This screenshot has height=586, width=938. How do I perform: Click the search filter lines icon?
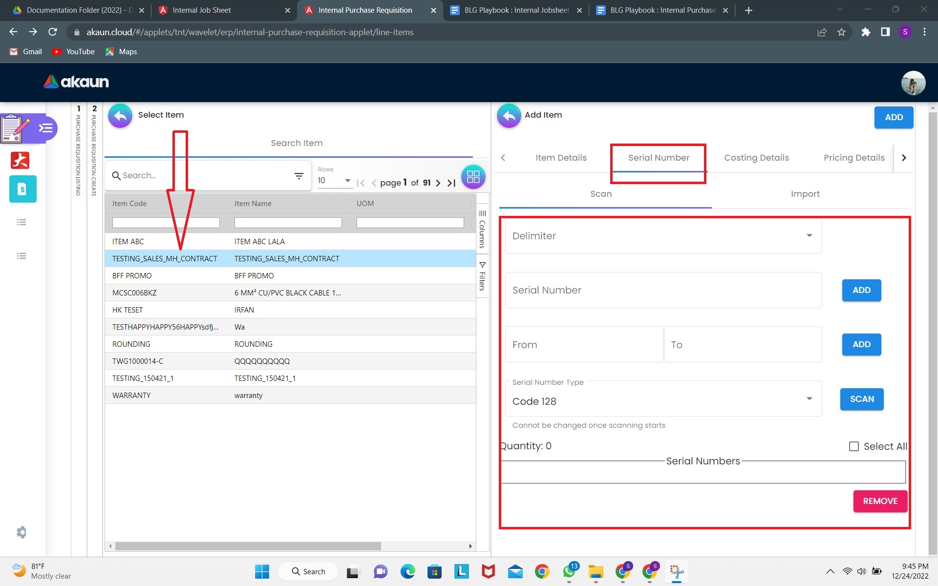click(299, 176)
